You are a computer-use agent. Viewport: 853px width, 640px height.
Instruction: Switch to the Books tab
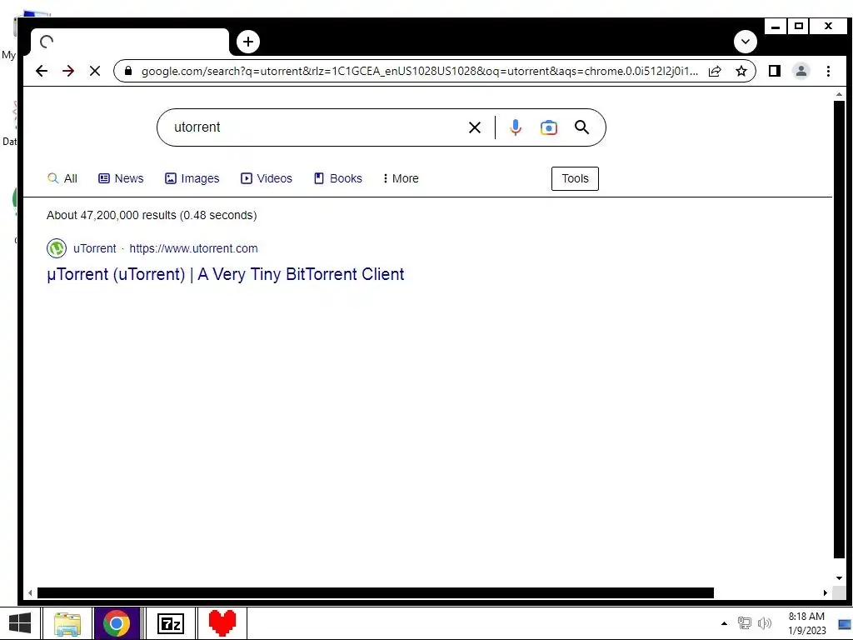[x=338, y=178]
